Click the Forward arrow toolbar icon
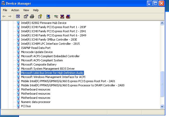The width and height of the screenshot is (169, 117). coord(10,16)
